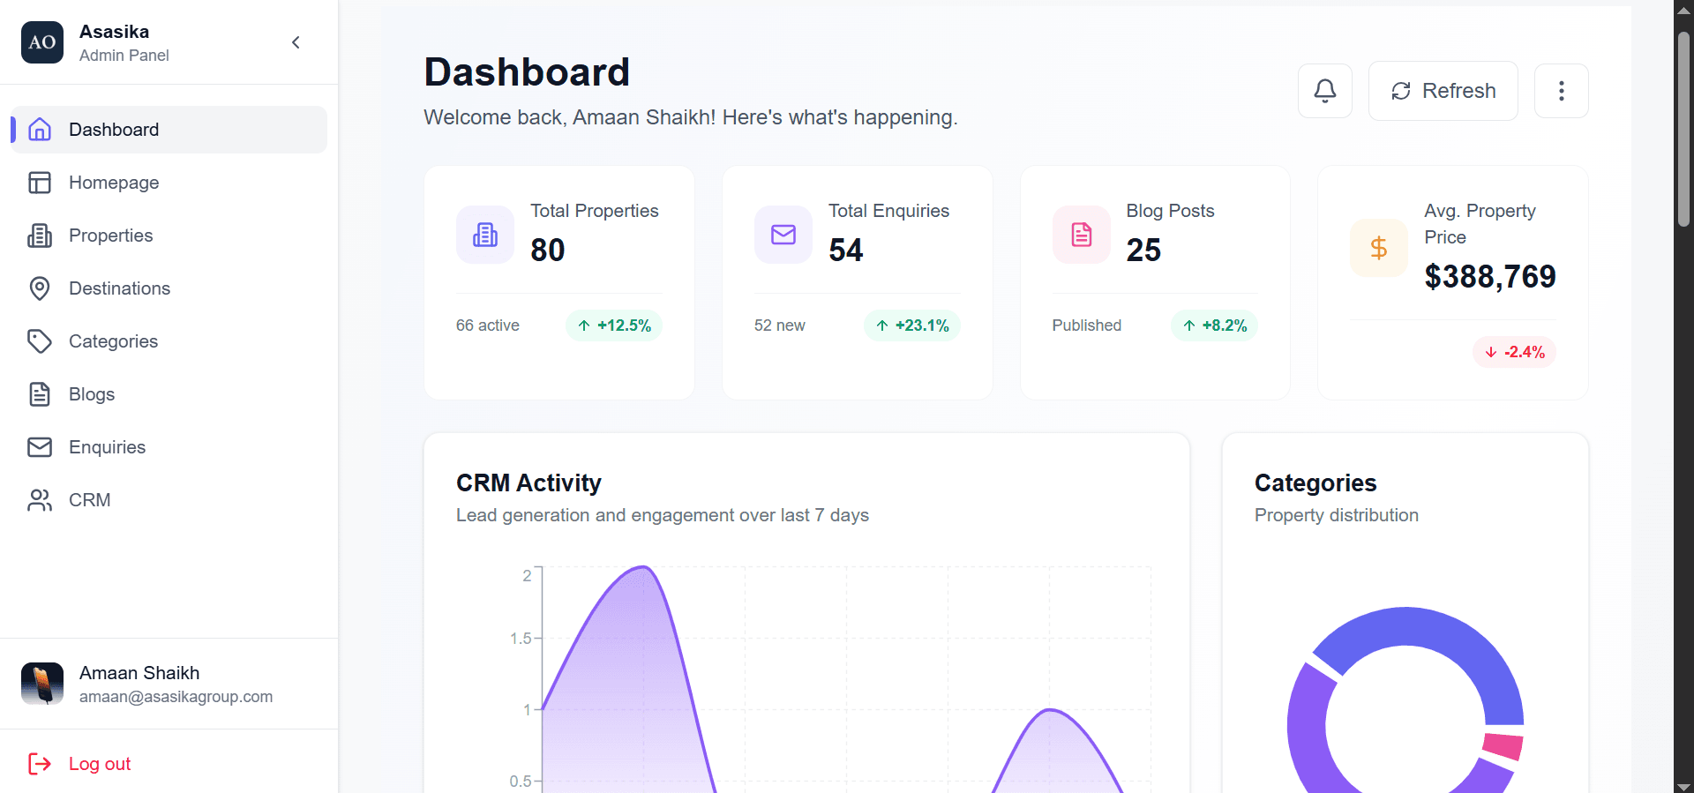Click the '66 active' text
The height and width of the screenshot is (793, 1694).
tap(488, 325)
